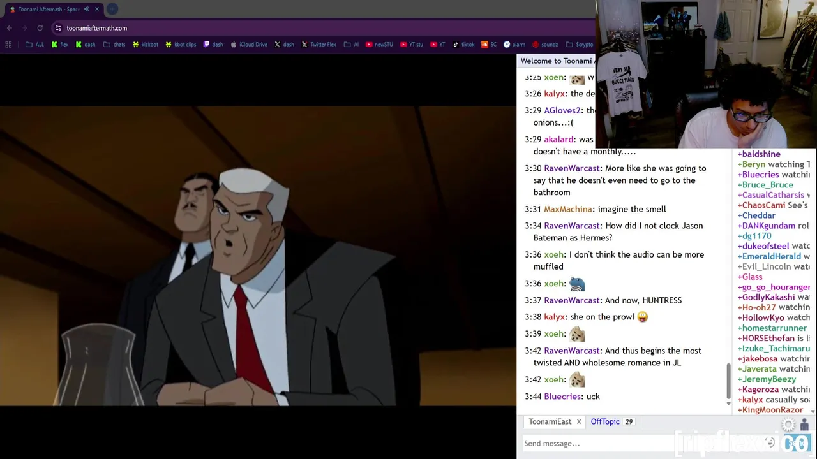817x459 pixels.
Task: Open the kbot clips bookmark
Action: point(181,45)
